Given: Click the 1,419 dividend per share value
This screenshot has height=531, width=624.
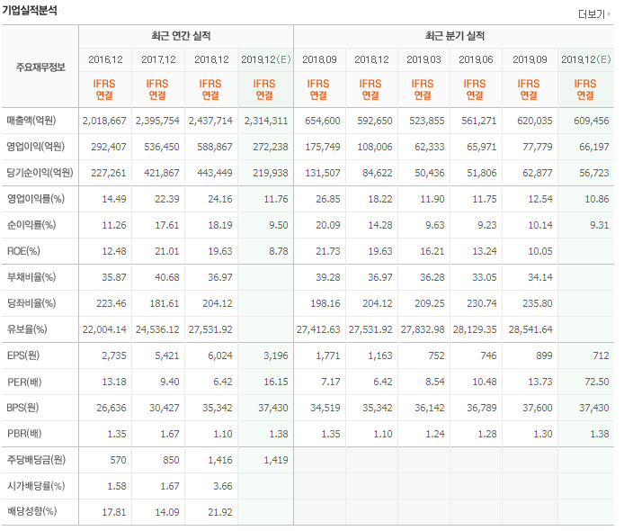Looking at the screenshot, I should [x=276, y=460].
